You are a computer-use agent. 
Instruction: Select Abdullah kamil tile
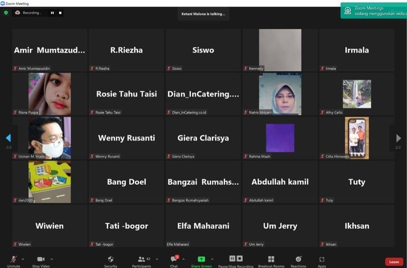point(280,182)
